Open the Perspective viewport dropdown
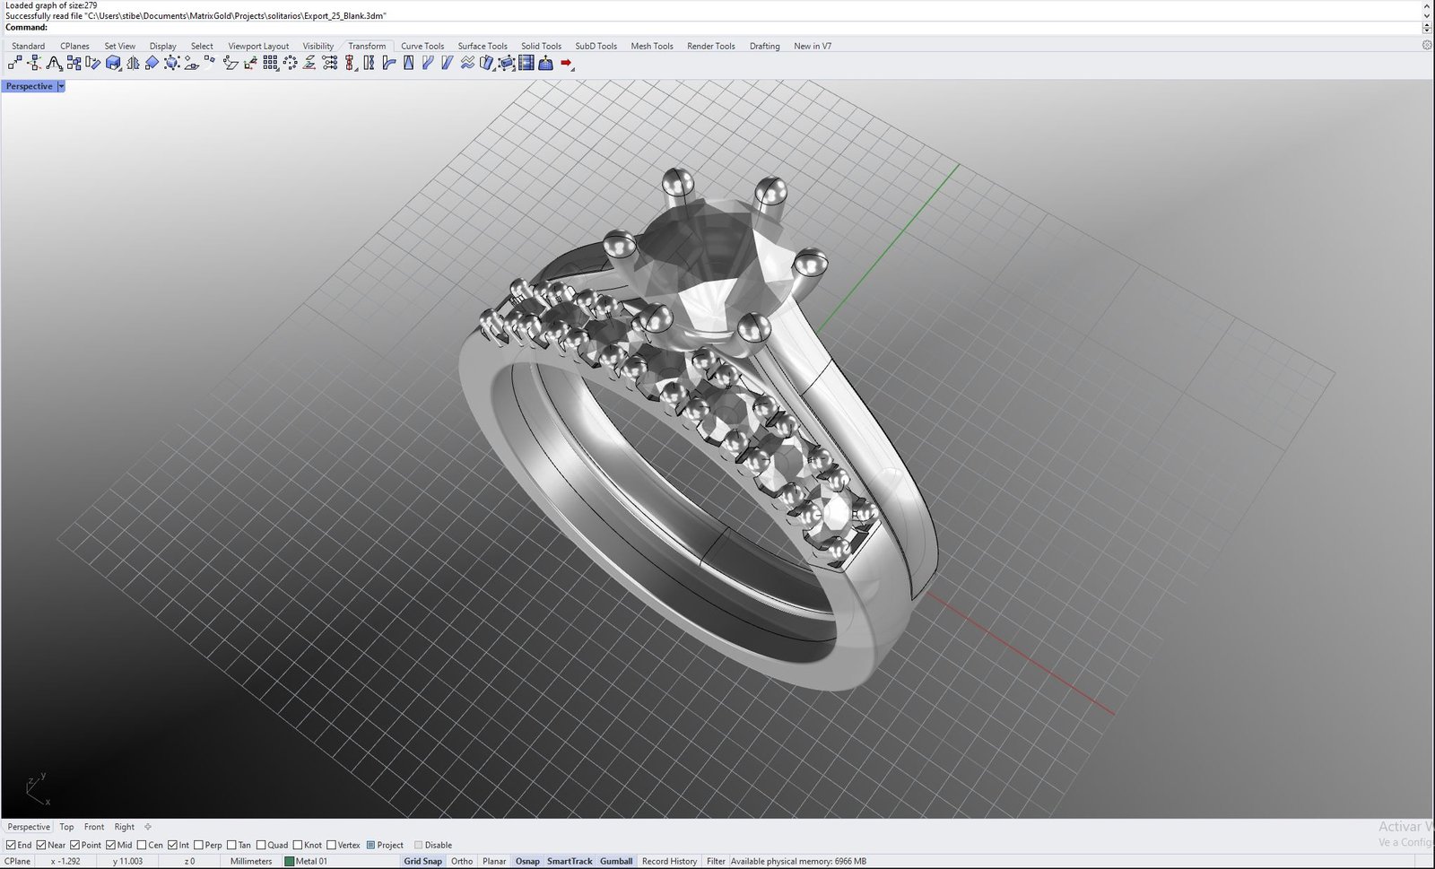The width and height of the screenshot is (1435, 869). click(x=61, y=85)
